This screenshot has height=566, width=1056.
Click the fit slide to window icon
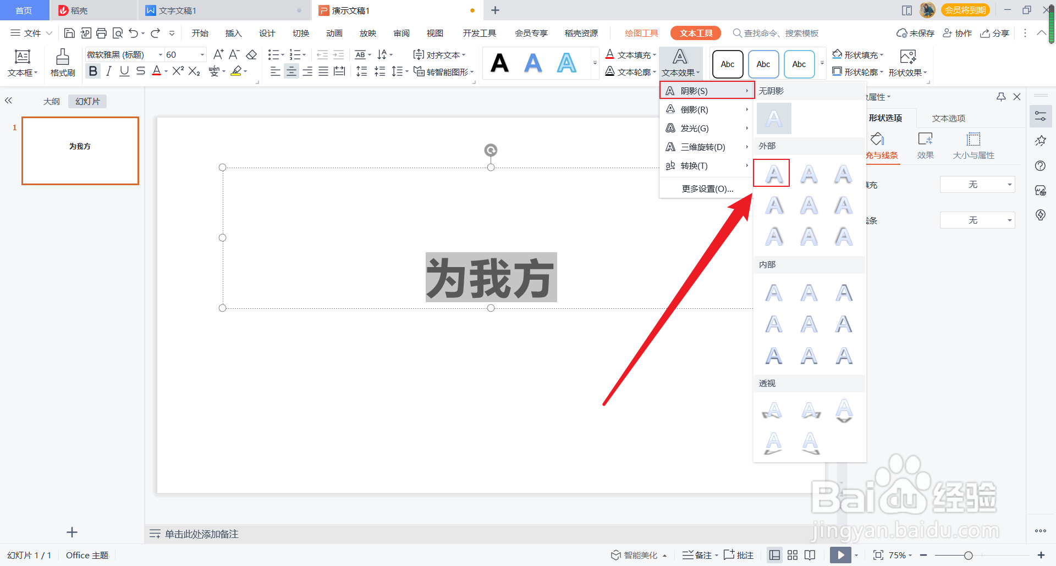(878, 555)
